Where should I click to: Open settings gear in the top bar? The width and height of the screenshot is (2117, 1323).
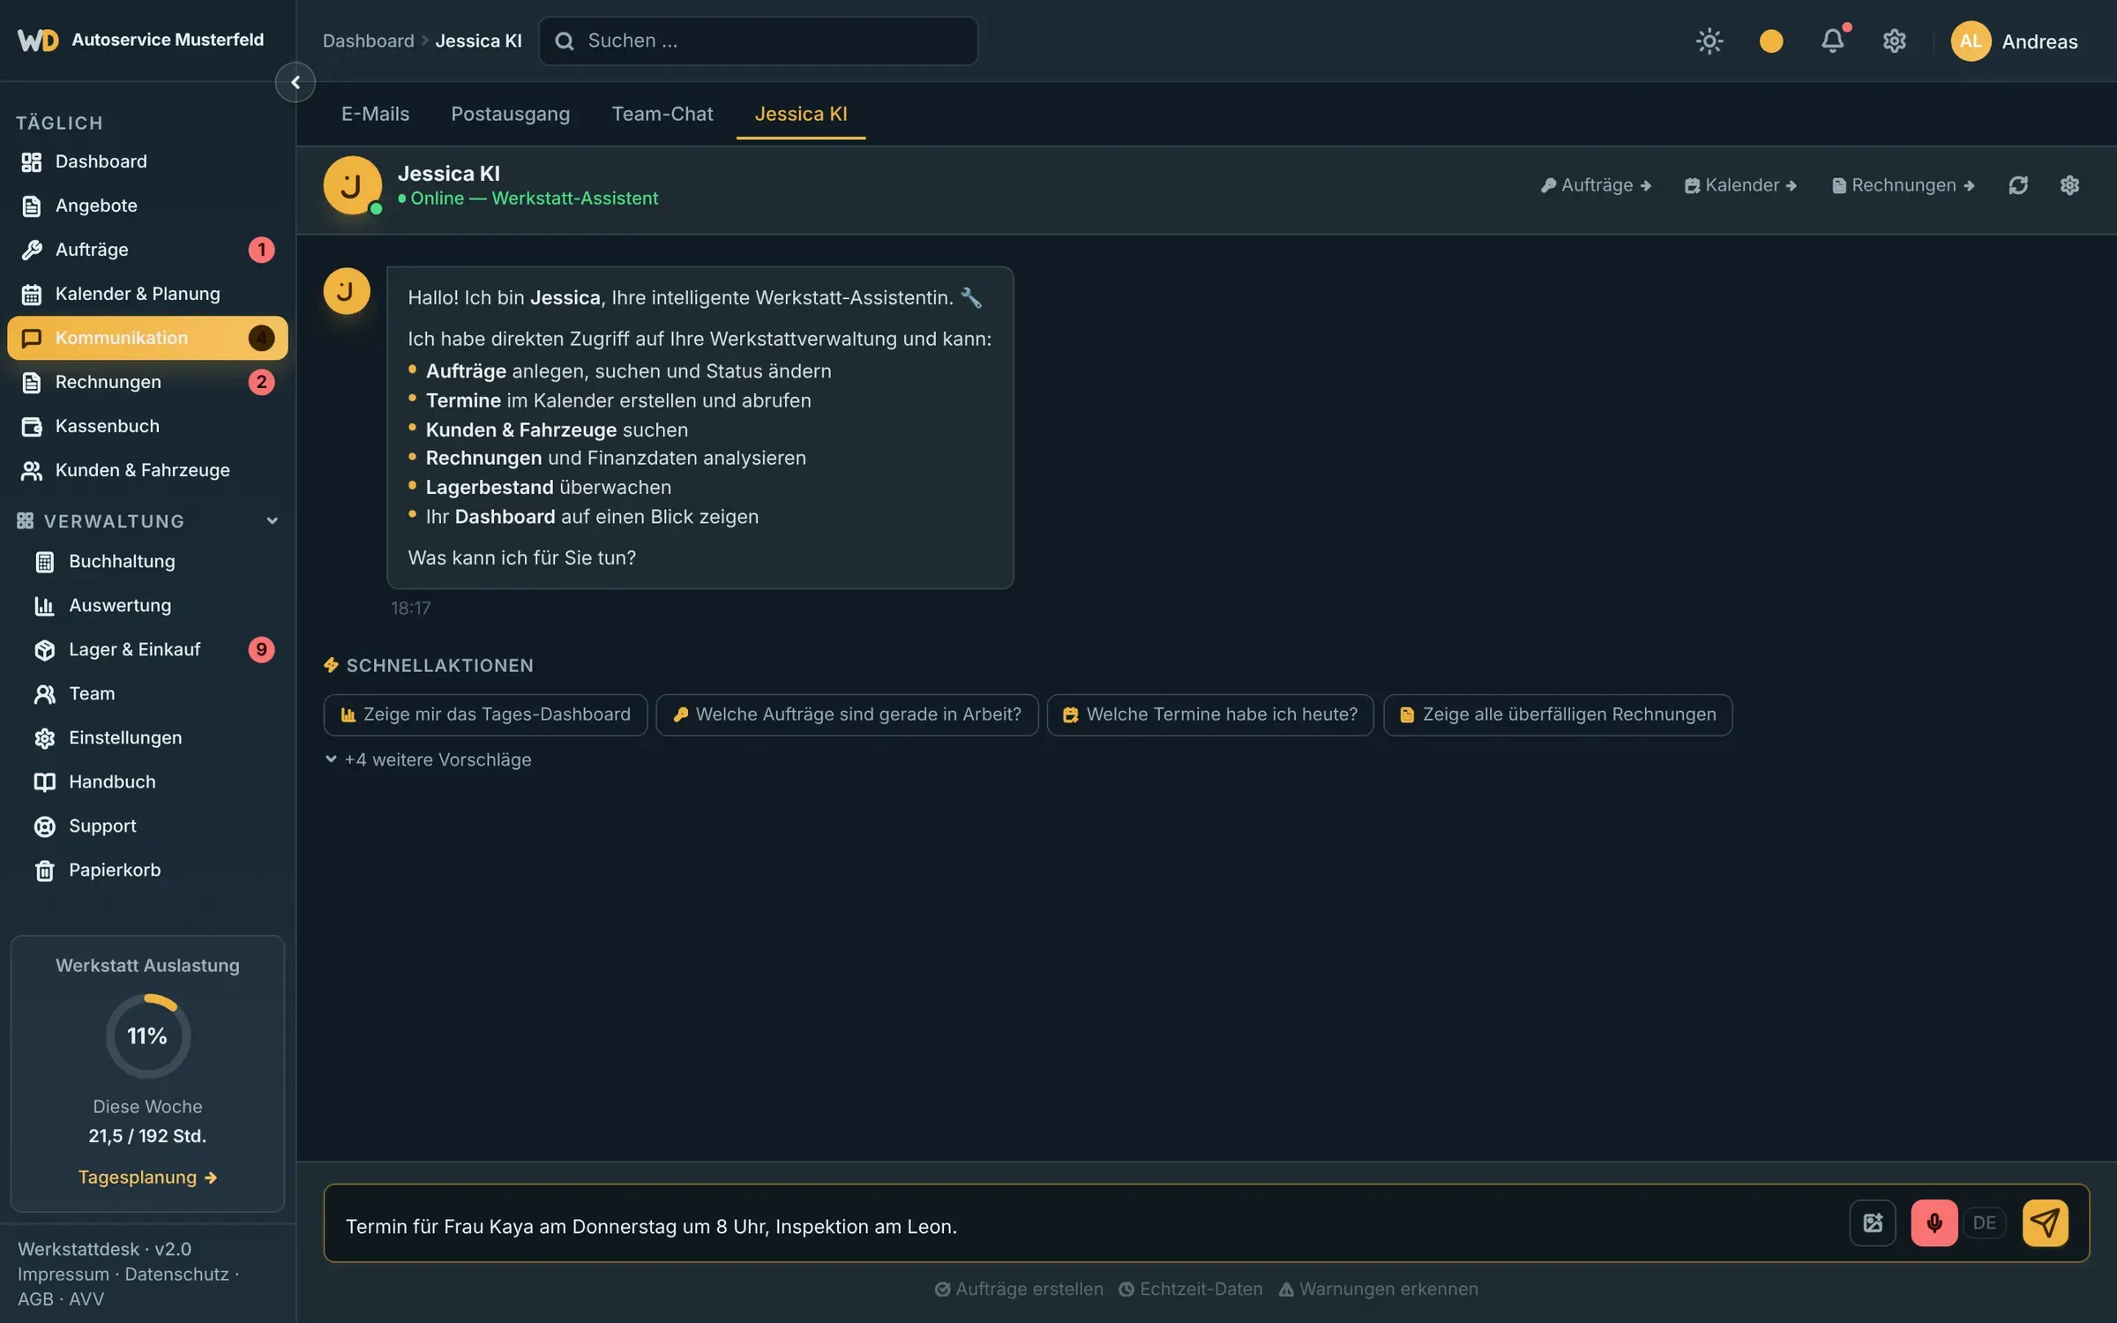coord(1894,41)
